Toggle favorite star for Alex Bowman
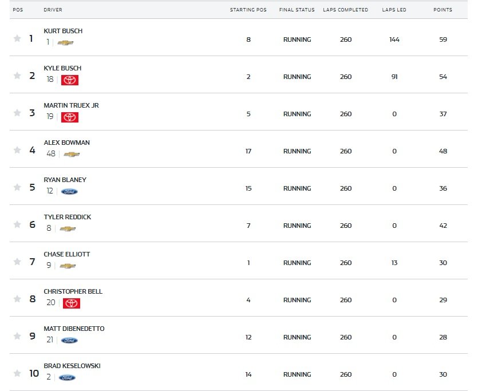The width and height of the screenshot is (478, 391). (x=17, y=151)
